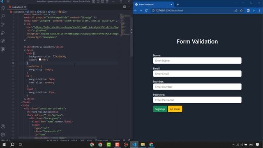The image size is (263, 148).
Task: Click the Enter Name input field
Action: tap(197, 60)
